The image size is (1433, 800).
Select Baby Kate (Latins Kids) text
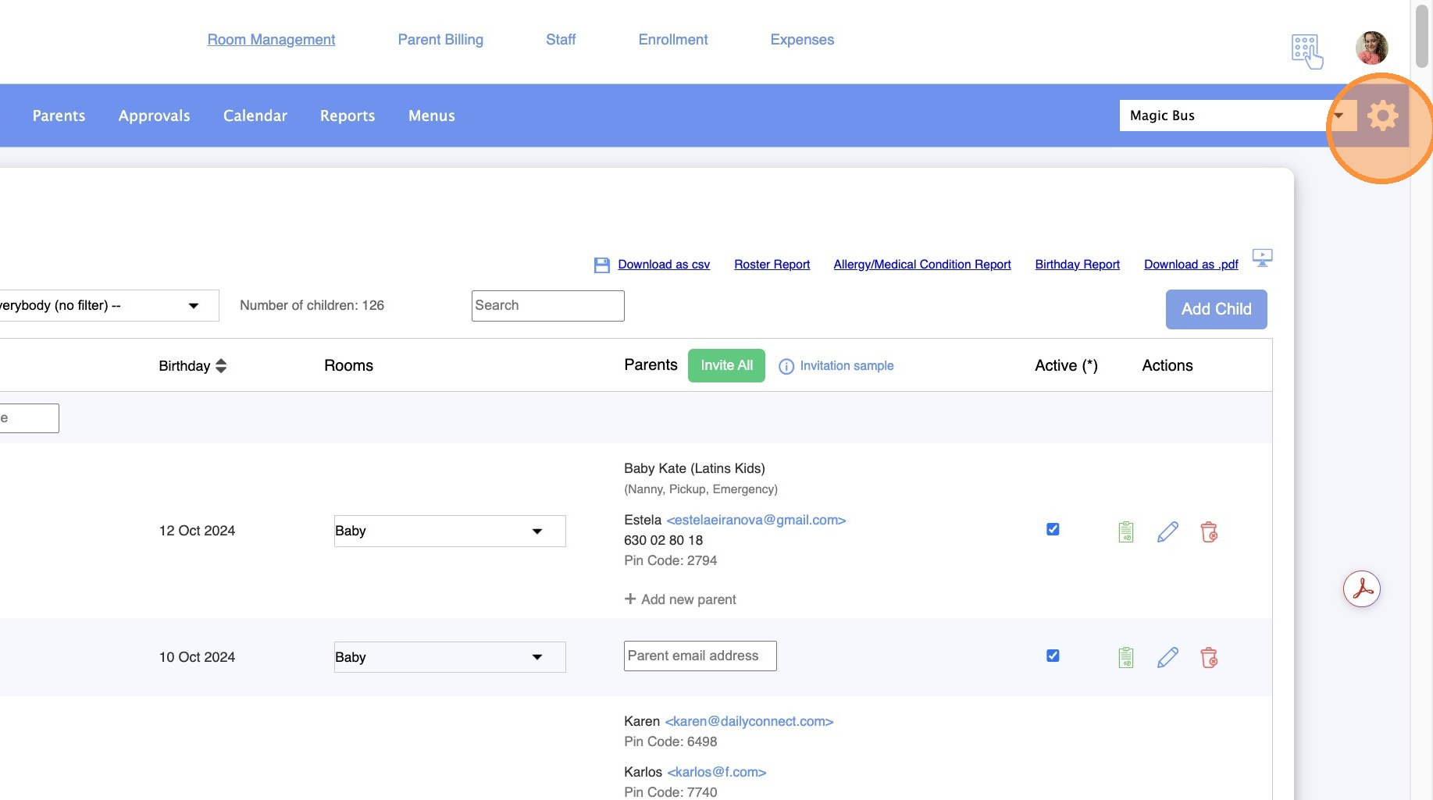point(694,468)
